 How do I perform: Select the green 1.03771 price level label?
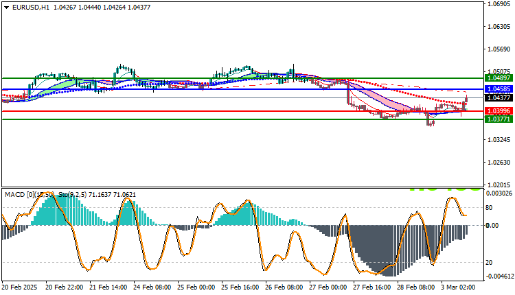click(499, 119)
